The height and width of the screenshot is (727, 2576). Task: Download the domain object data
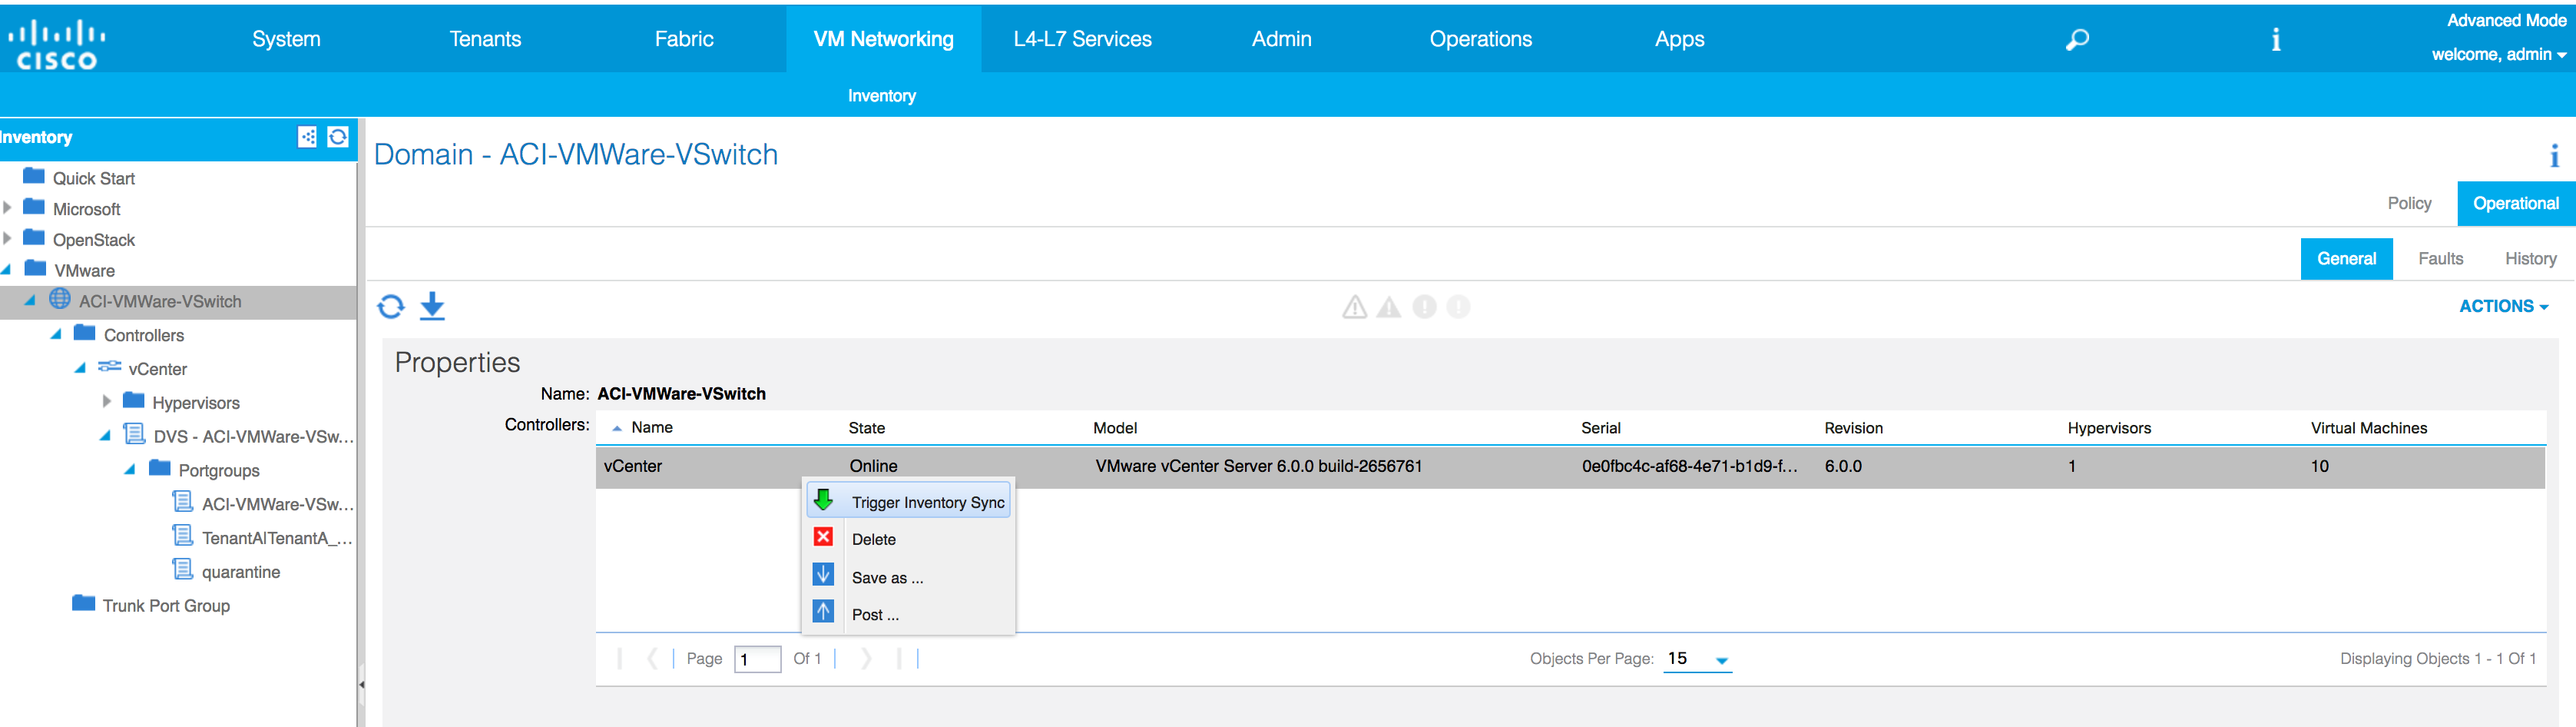(432, 306)
